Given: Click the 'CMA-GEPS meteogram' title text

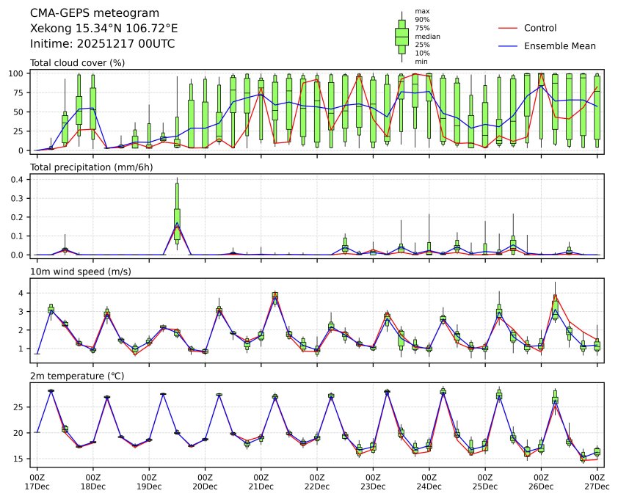Looking at the screenshot, I should 84,13.
